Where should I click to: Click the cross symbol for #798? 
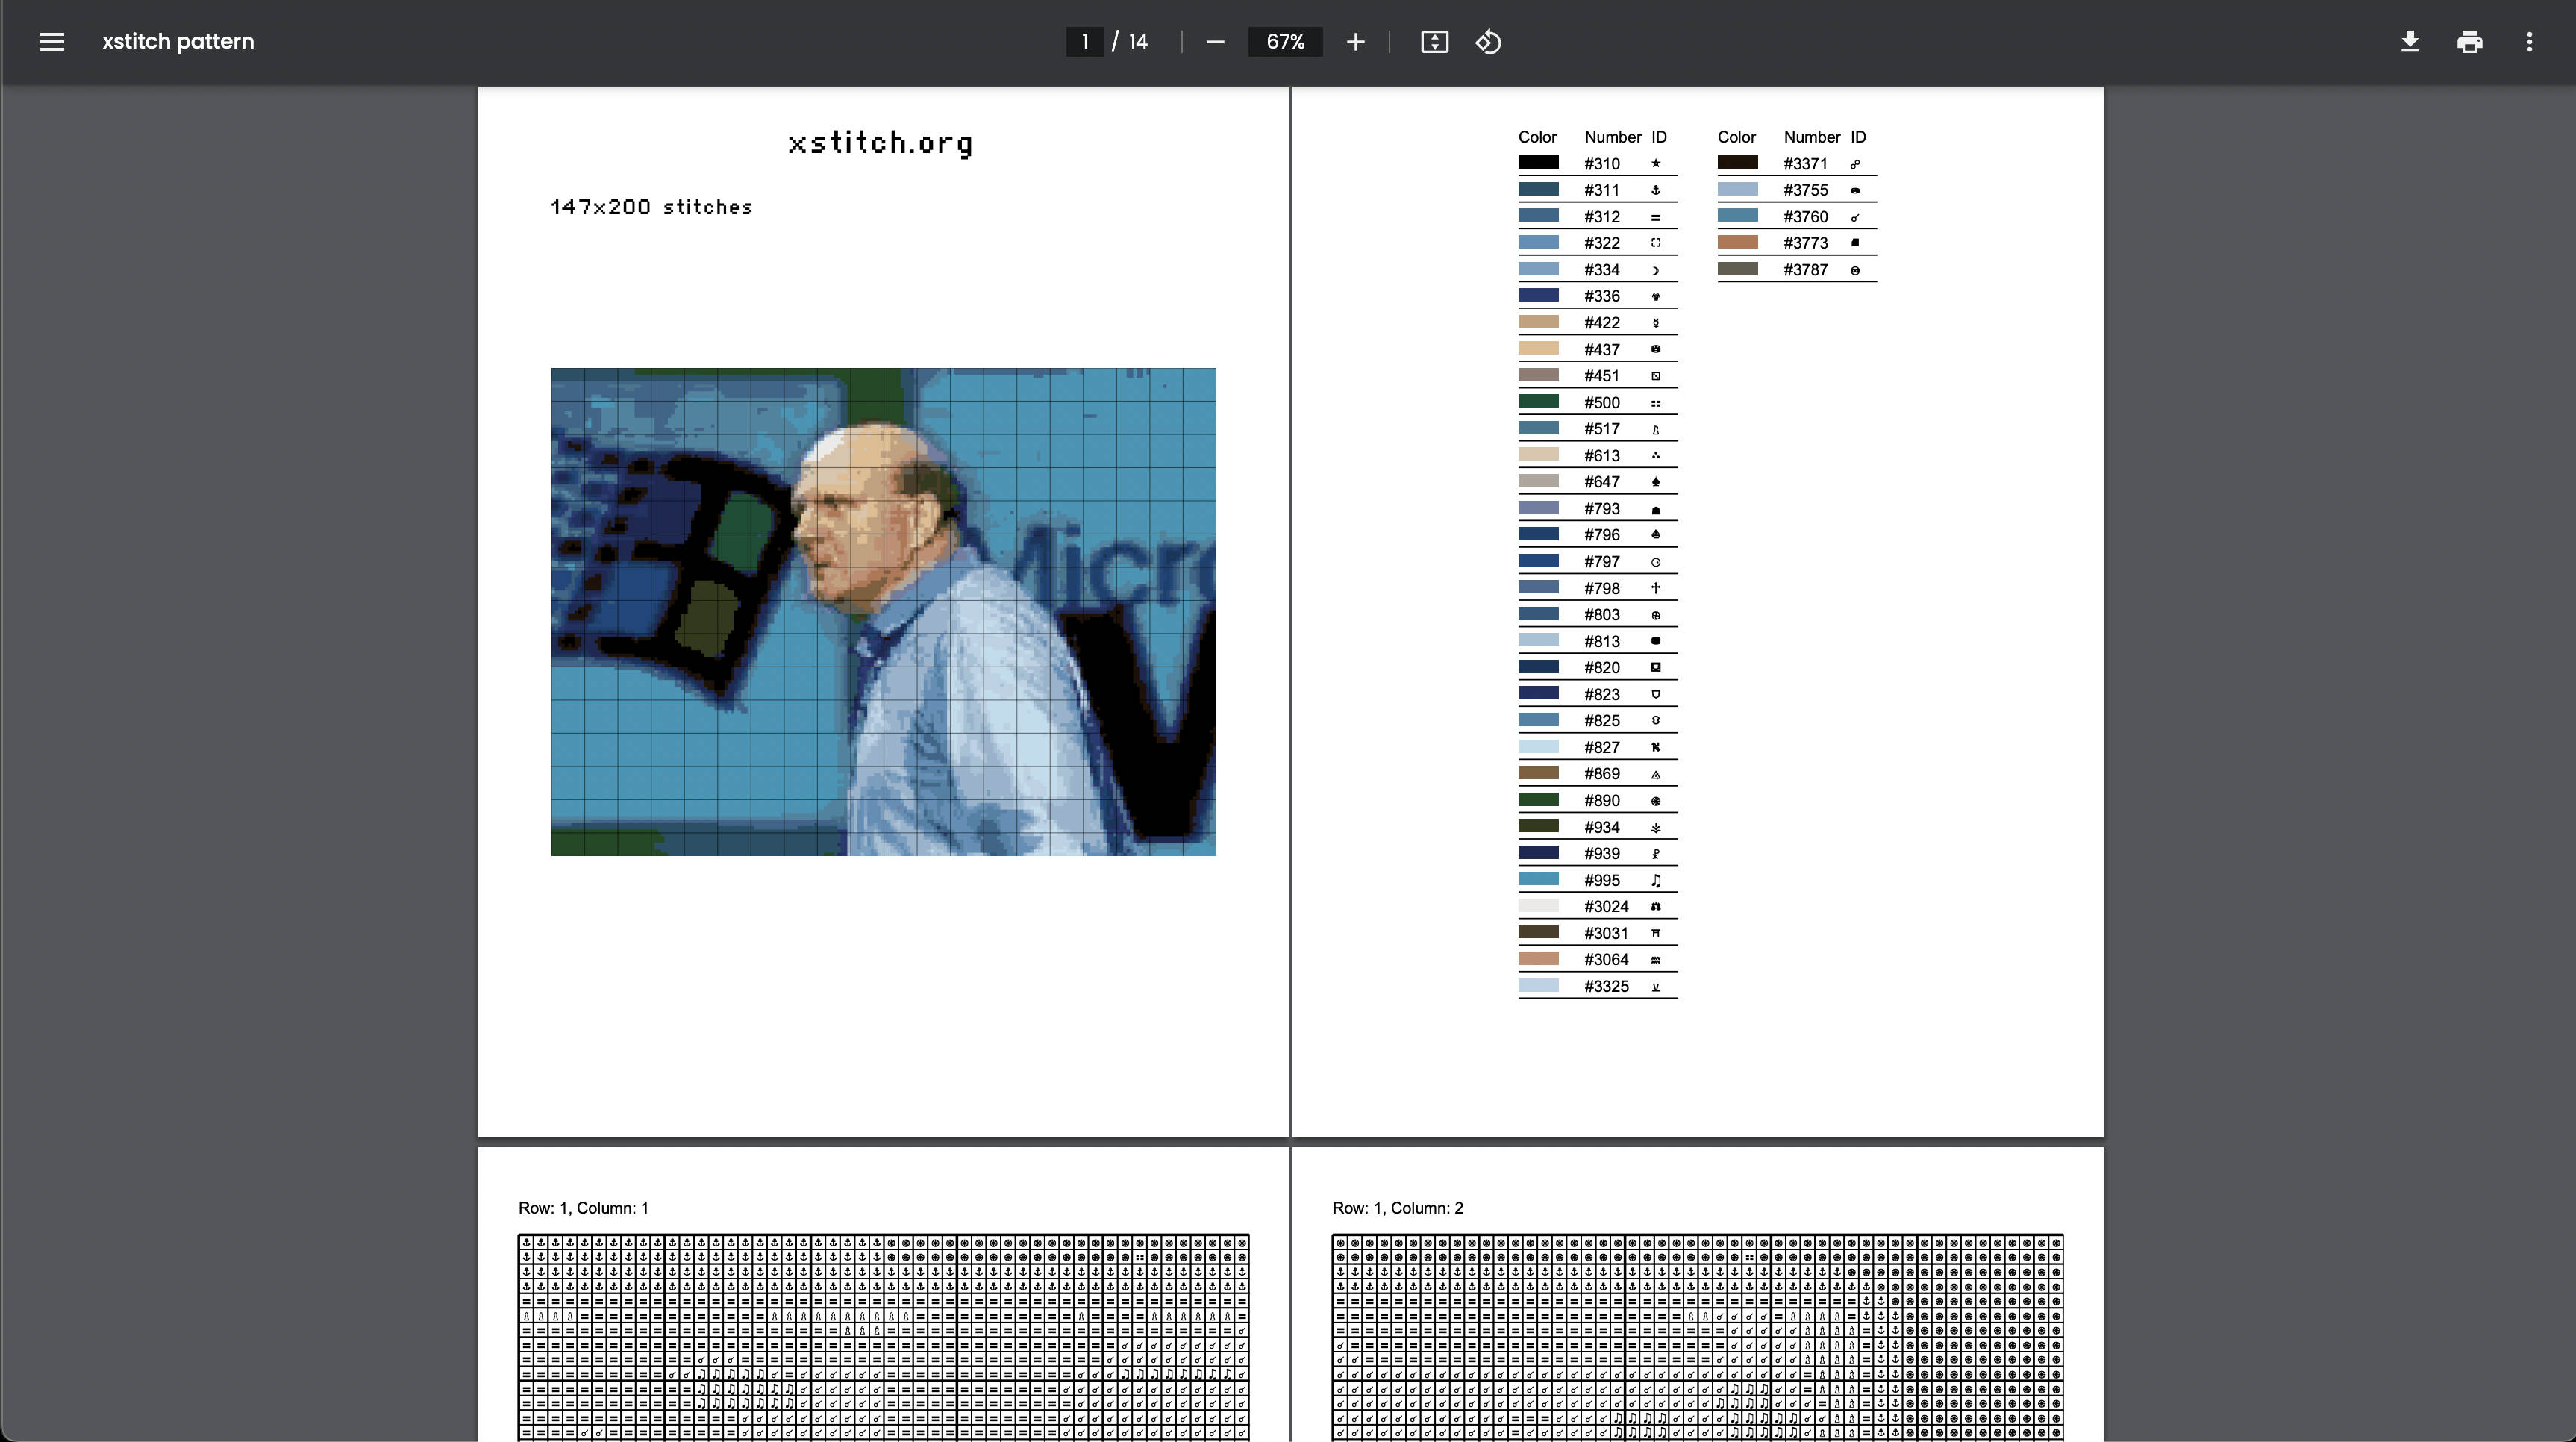pos(1656,588)
